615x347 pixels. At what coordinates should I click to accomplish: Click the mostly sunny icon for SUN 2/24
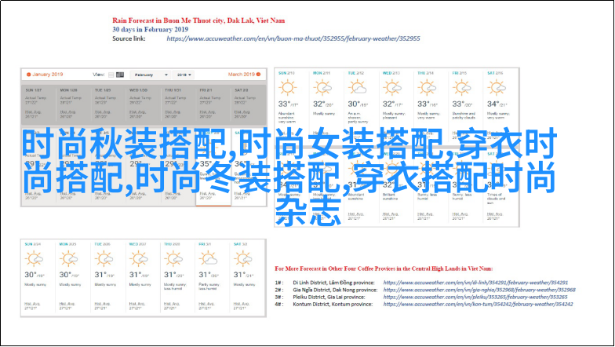(34, 259)
